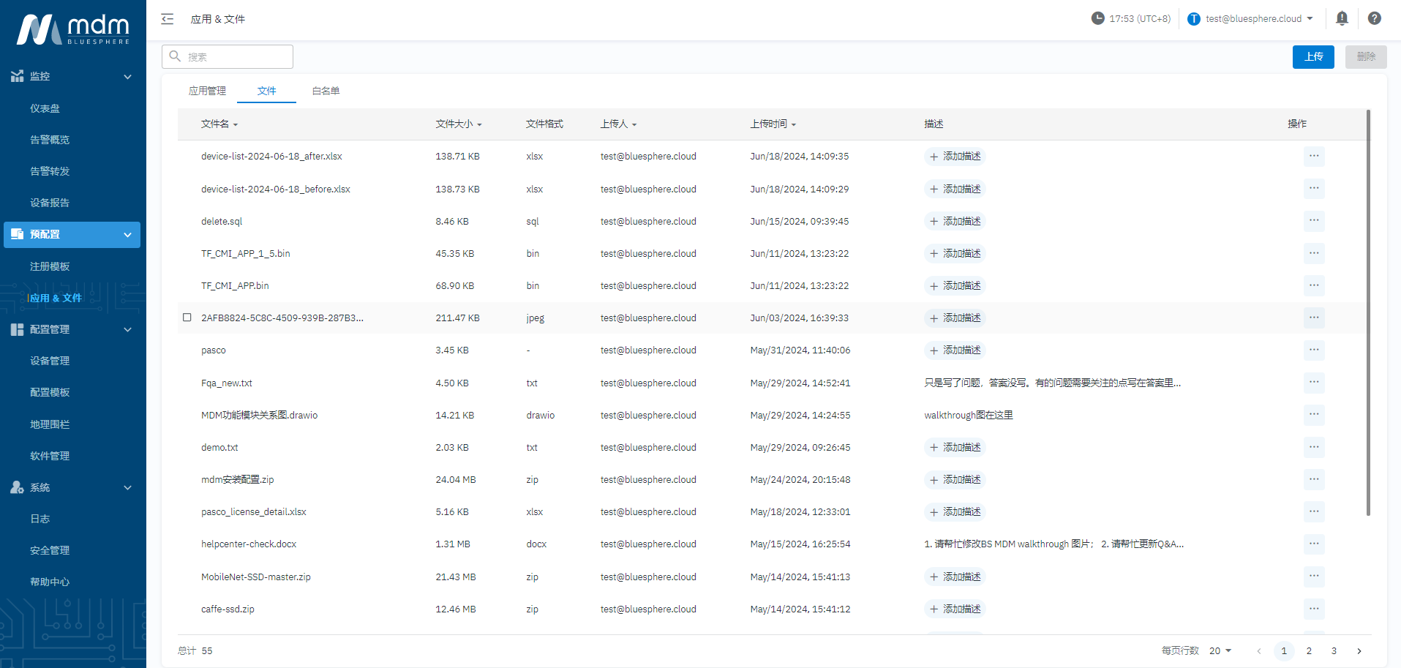The height and width of the screenshot is (668, 1401).
Task: Open more actions for delete.sql
Action: [1314, 221]
